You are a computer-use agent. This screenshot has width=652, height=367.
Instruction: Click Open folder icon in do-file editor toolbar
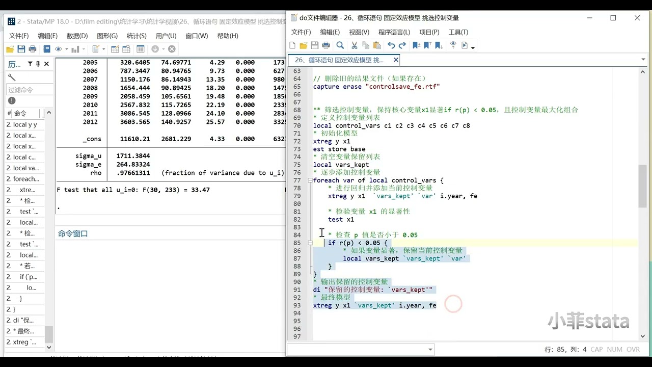coord(304,45)
